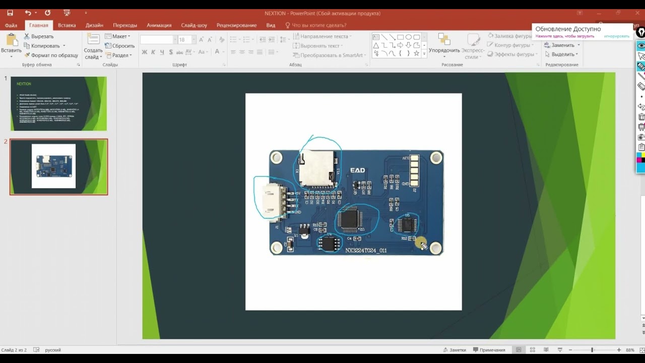Adjust the zoom slider in status bar
Viewport: 645px width, 363px height.
(592, 350)
